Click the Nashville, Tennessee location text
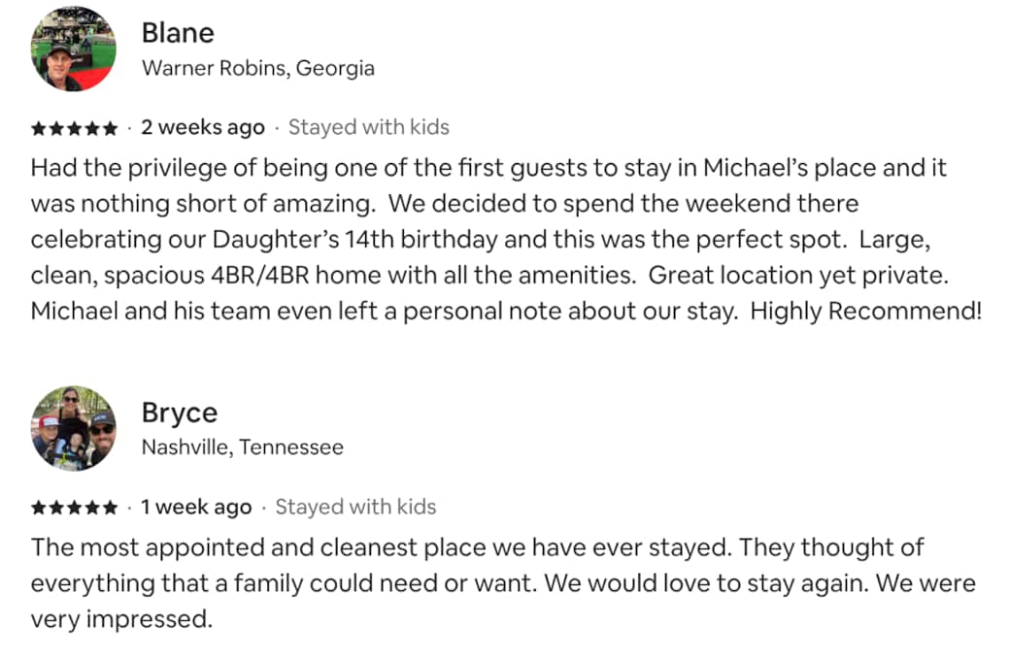The width and height of the screenshot is (1010, 661). pyautogui.click(x=242, y=447)
